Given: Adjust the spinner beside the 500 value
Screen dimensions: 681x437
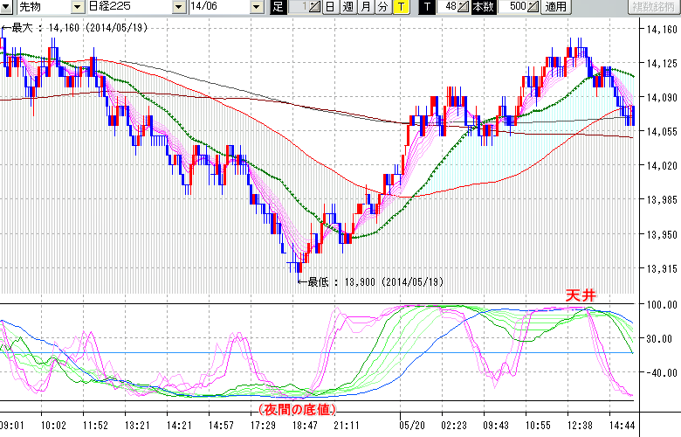Looking at the screenshot, I should click(533, 7).
